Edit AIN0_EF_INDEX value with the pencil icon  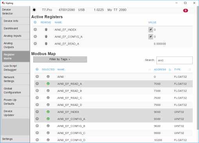pos(151,30)
